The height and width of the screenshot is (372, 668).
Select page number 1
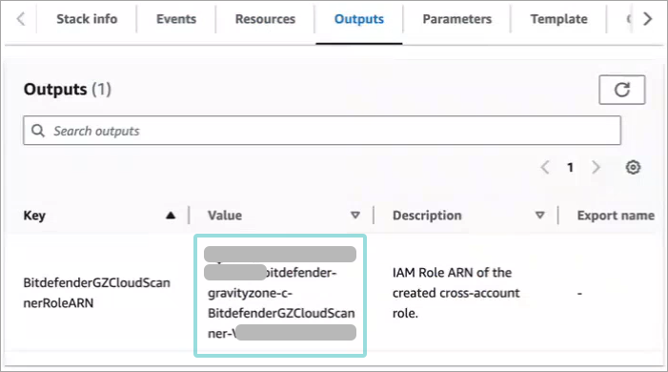tap(570, 167)
